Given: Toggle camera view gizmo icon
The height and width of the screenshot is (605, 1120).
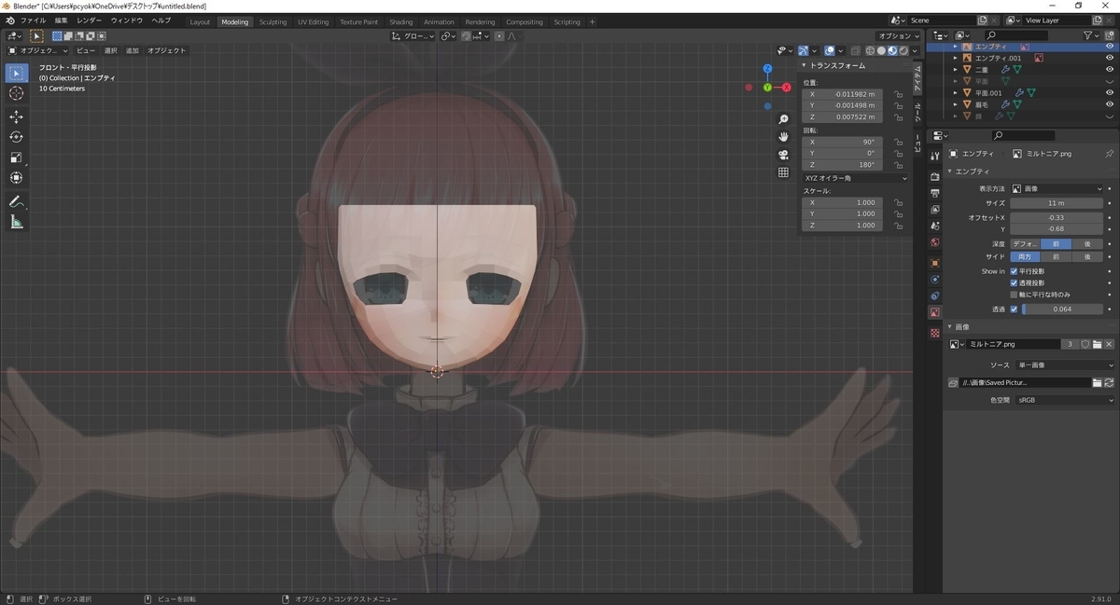Looking at the screenshot, I should [784, 155].
